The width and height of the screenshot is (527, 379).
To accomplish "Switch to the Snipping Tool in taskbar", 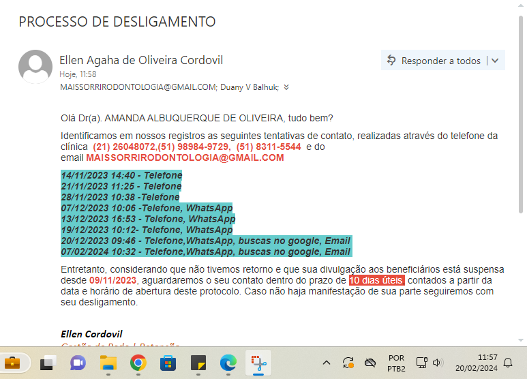I will 258,363.
